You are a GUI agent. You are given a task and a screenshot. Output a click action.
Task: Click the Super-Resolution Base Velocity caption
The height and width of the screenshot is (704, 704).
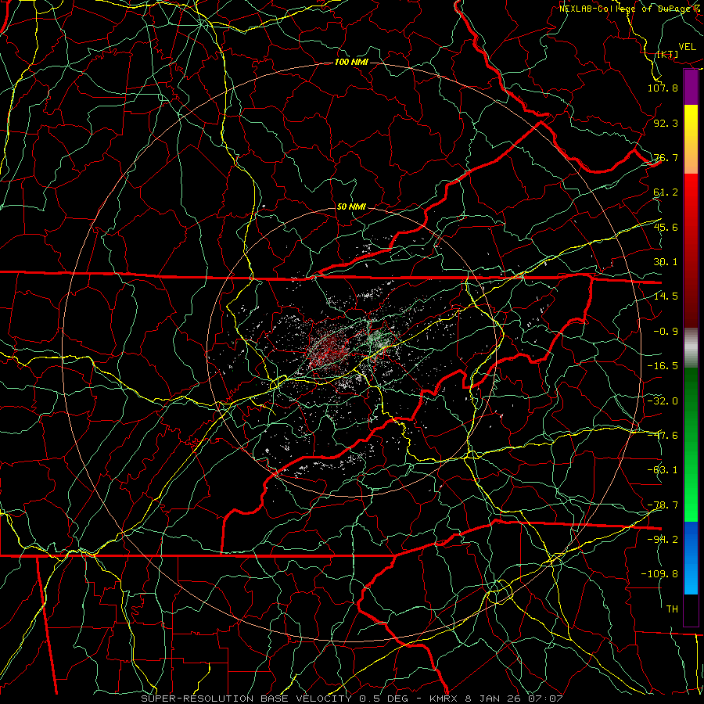point(351,699)
